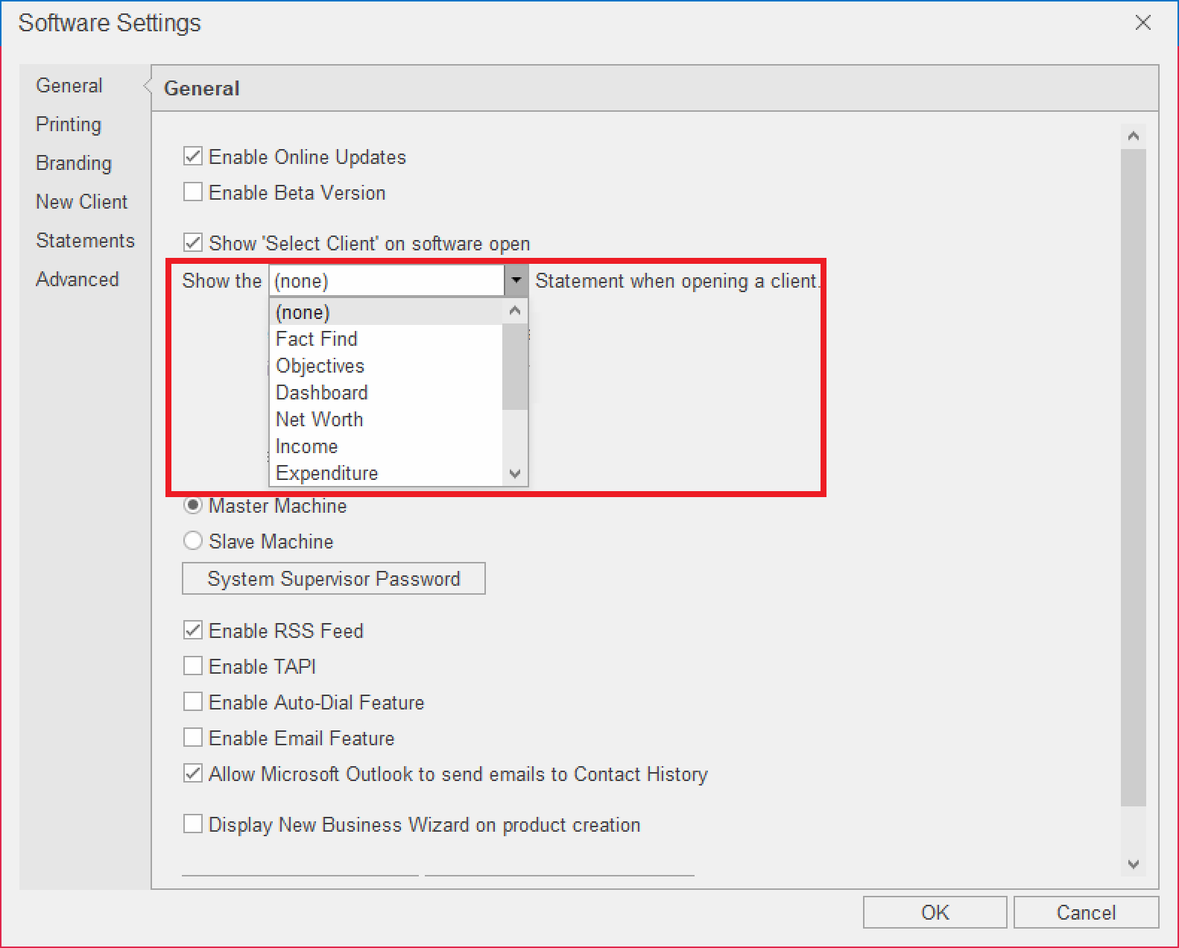The width and height of the screenshot is (1179, 948).
Task: Uncheck Show 'Select Client' on software open
Action: (x=193, y=243)
